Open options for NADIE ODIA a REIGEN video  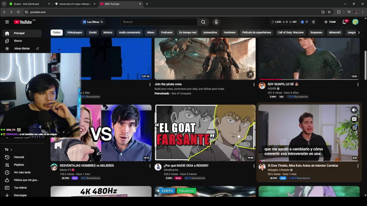(254, 166)
